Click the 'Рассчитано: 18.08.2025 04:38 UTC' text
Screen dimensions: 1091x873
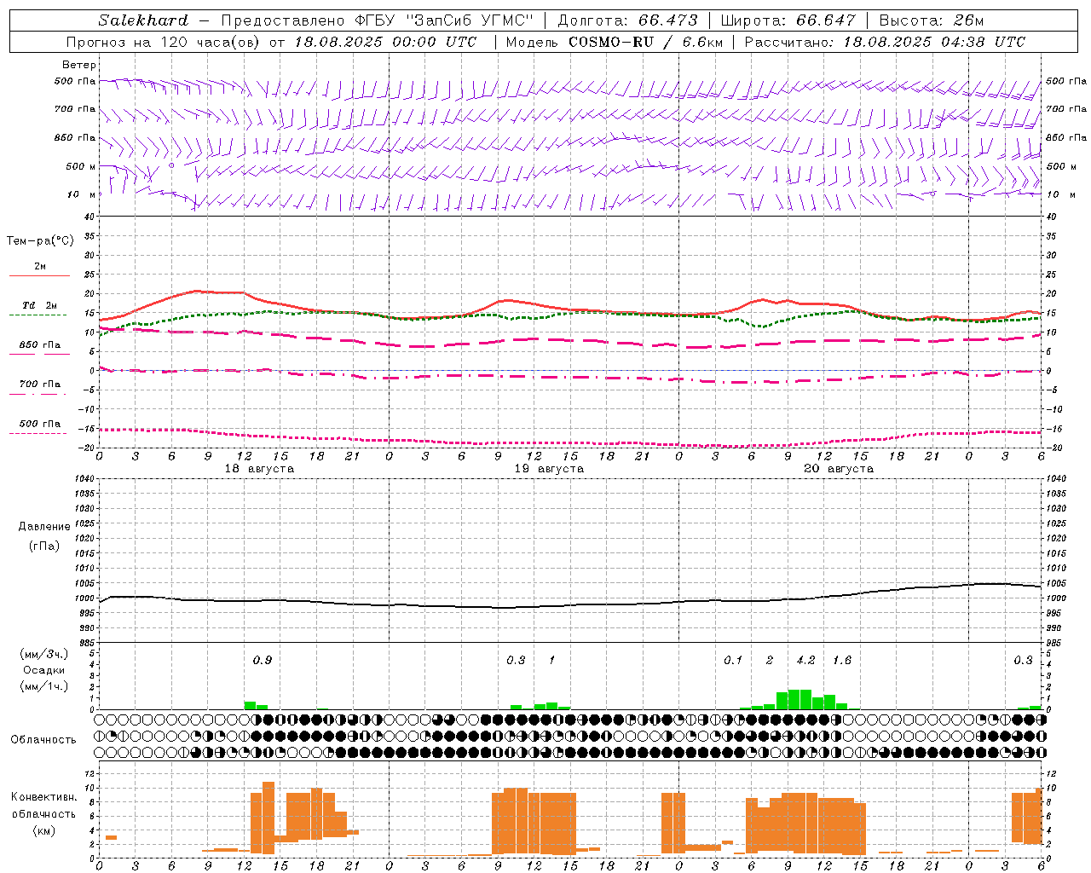885,42
